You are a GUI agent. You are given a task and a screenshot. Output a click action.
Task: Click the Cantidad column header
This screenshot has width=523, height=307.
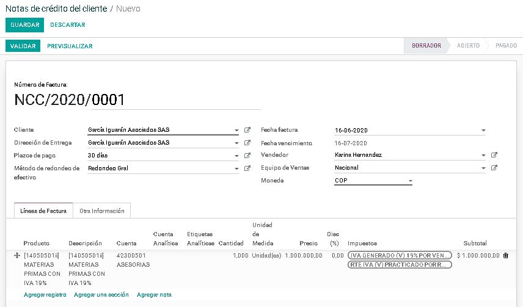coord(231,244)
